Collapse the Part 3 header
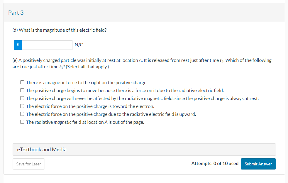288x183 pixels. click(144, 13)
